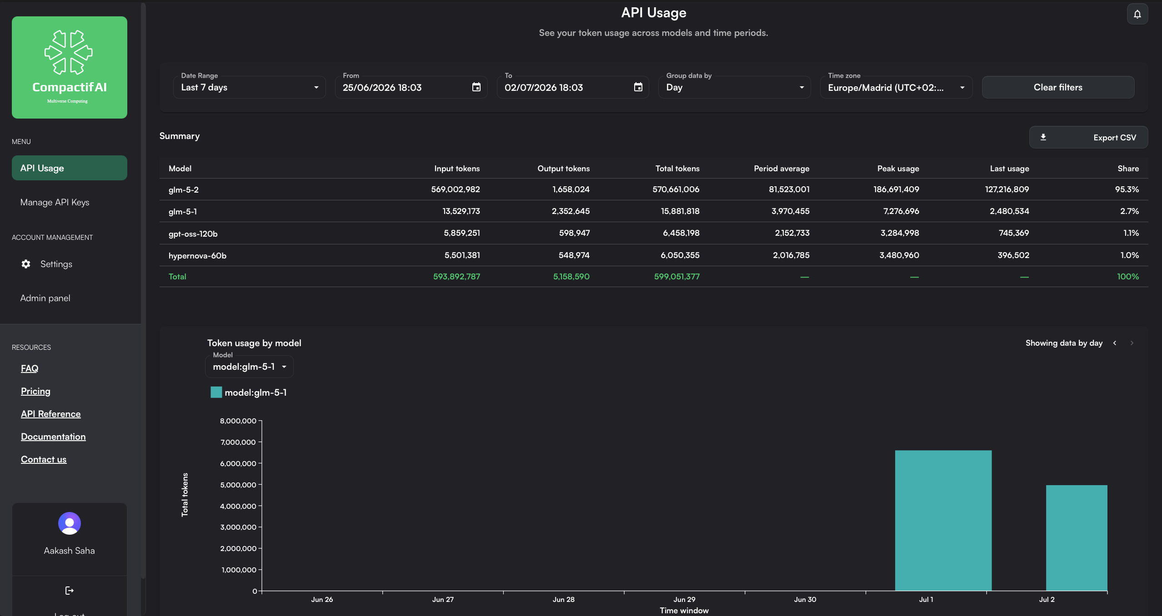
Task: Open the API Reference link
Action: pyautogui.click(x=50, y=414)
